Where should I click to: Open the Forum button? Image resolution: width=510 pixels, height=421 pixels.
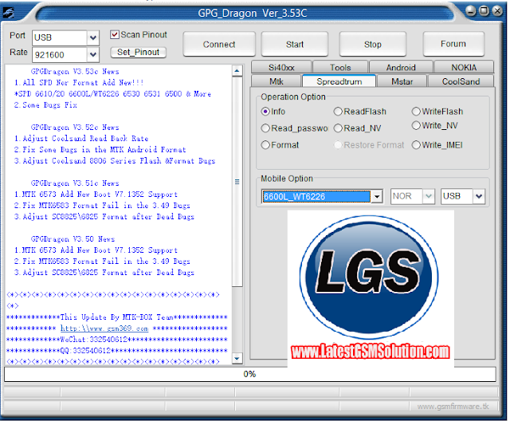[453, 44]
